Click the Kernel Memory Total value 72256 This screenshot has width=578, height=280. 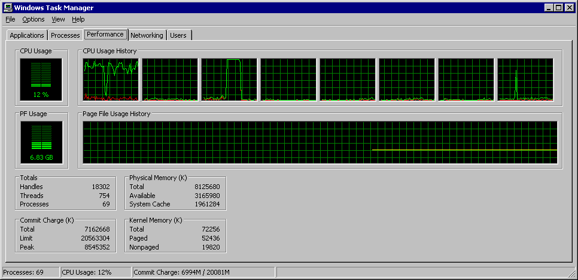point(211,229)
